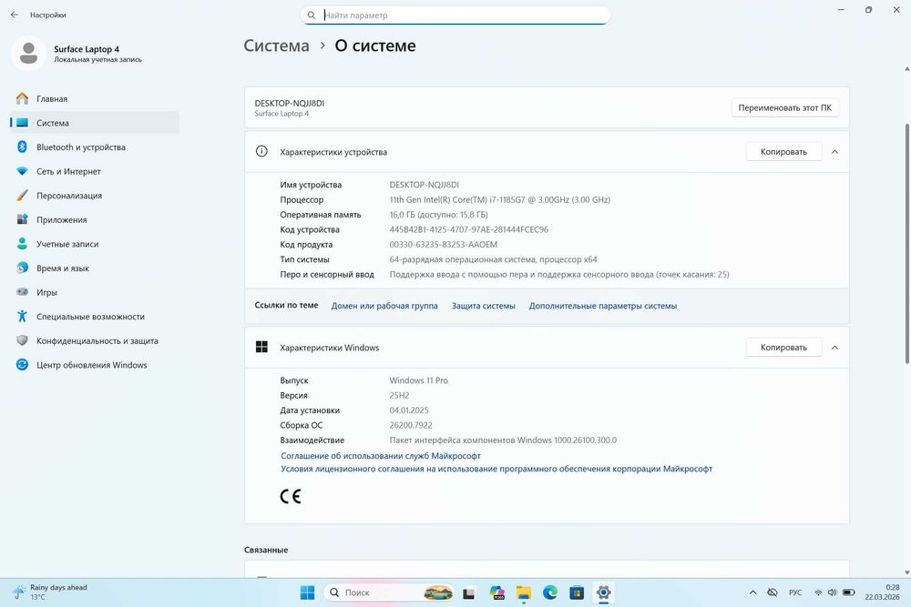Screen dimensions: 911x607
Task: Click the crossed-out cloud tray icon
Action: coord(773,592)
